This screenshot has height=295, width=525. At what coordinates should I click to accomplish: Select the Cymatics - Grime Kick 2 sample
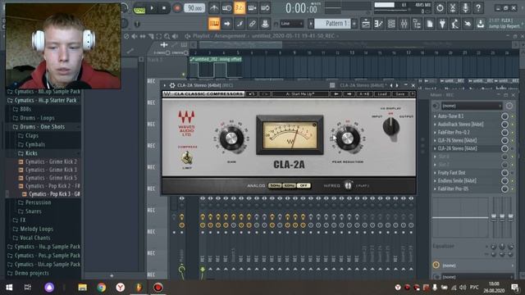pyautogui.click(x=51, y=161)
